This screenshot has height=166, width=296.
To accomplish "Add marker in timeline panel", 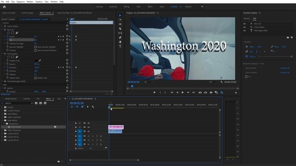I will 87,107.
